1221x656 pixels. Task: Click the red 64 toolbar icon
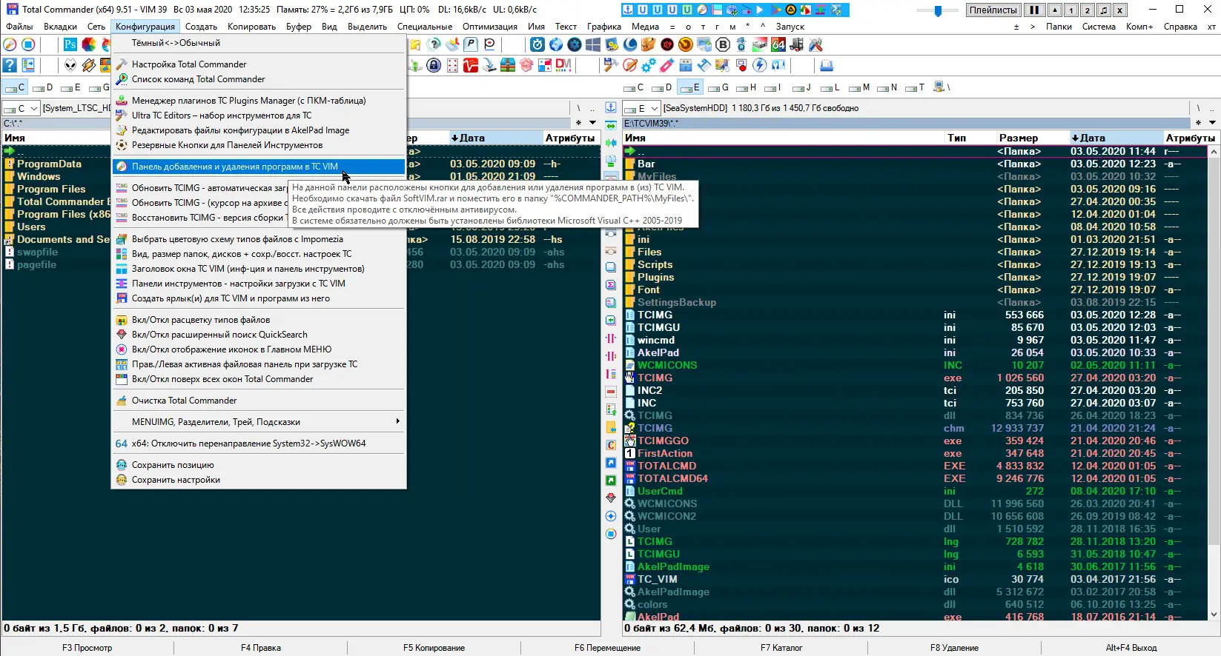[778, 45]
